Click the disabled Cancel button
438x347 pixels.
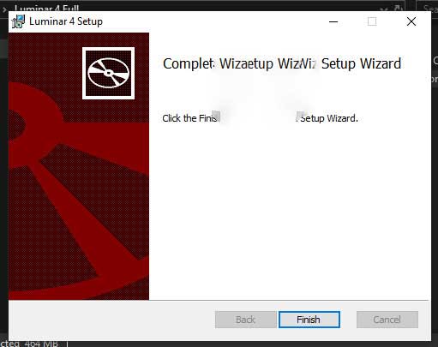click(x=387, y=320)
